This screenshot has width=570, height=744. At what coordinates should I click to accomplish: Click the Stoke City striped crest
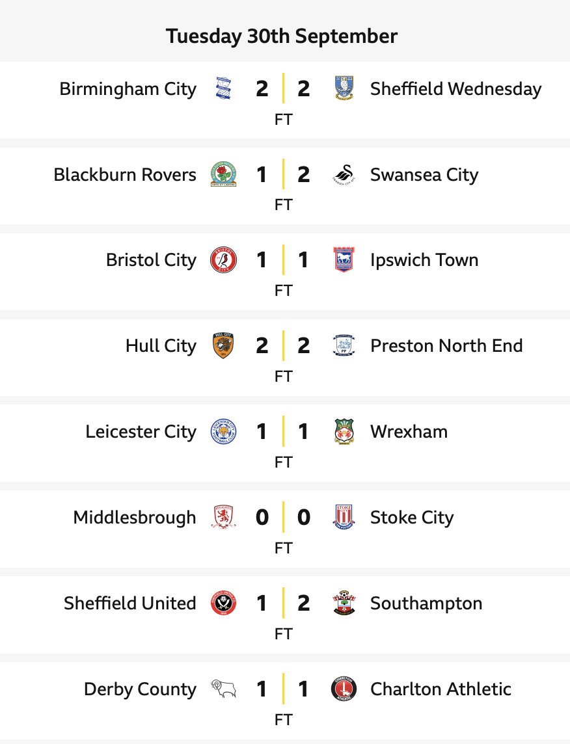(x=343, y=518)
